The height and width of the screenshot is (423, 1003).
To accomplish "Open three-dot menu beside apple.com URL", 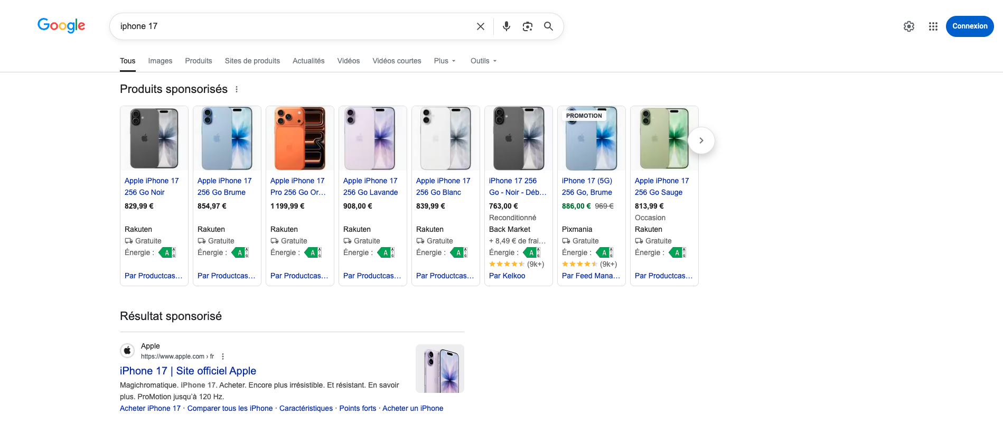I will [x=223, y=356].
